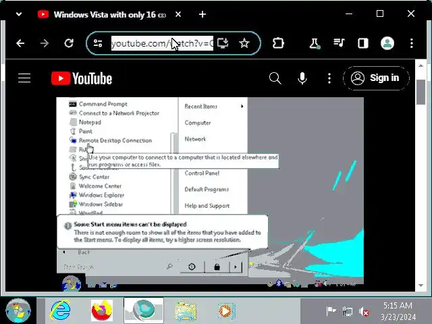Toggle the browser side panel
Viewport: 432px width, 324px height.
tap(363, 43)
